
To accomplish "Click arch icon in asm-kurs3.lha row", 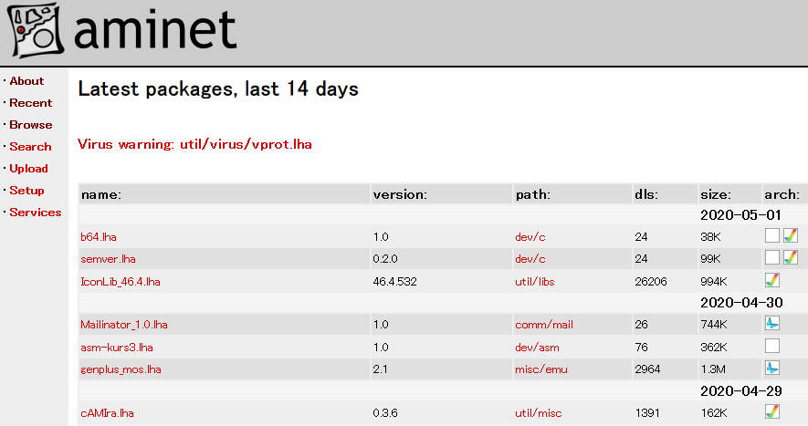I will click(x=771, y=346).
